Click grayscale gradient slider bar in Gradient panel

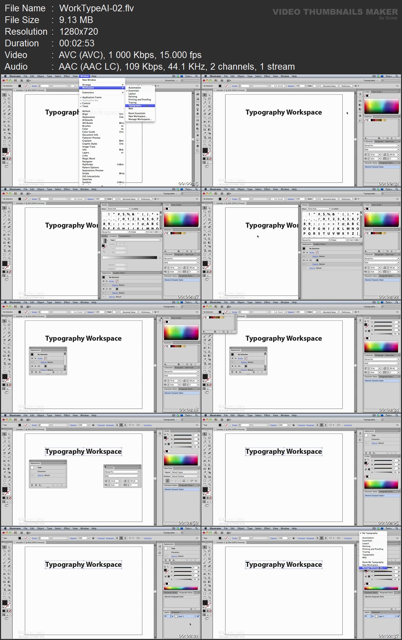(130, 257)
